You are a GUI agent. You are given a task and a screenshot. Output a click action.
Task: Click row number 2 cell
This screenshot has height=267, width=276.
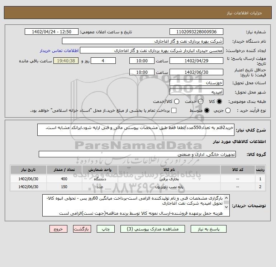pos(260,187)
